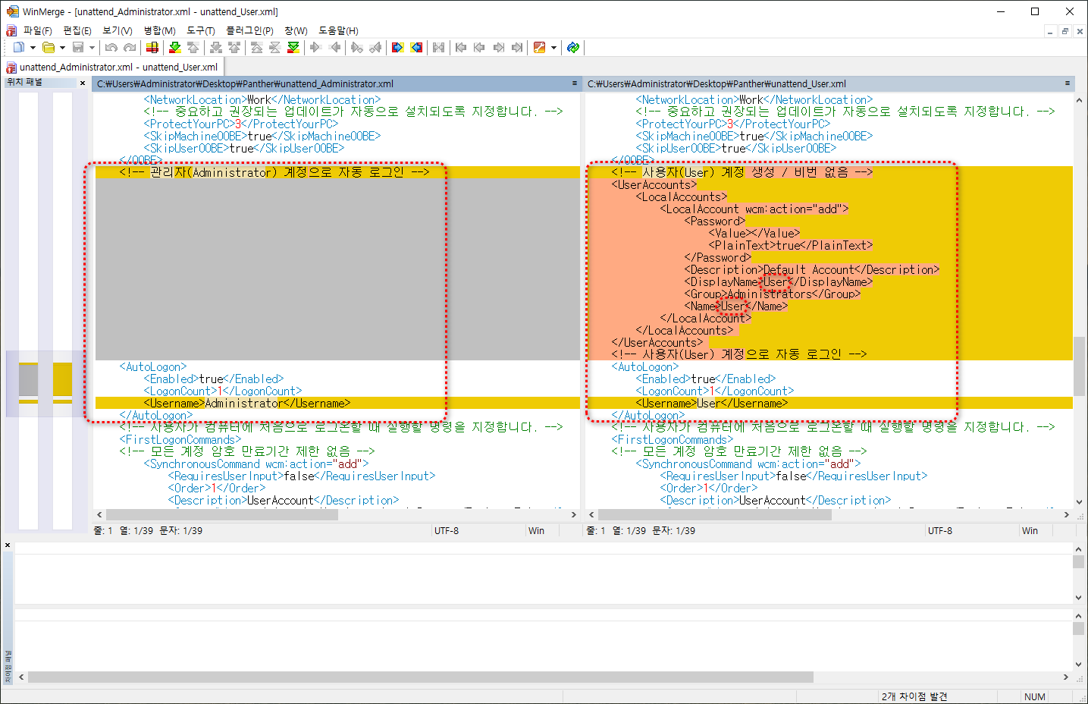The height and width of the screenshot is (704, 1088).
Task: Click the PlainText true line in right pane
Action: coord(790,245)
